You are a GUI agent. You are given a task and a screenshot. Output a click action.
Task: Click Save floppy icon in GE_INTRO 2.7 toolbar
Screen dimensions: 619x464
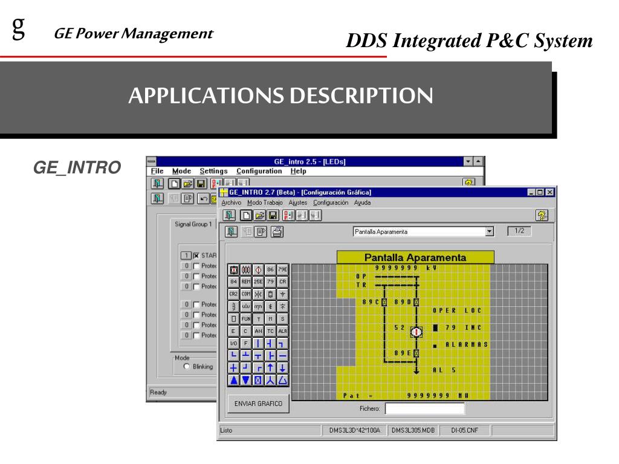[273, 215]
